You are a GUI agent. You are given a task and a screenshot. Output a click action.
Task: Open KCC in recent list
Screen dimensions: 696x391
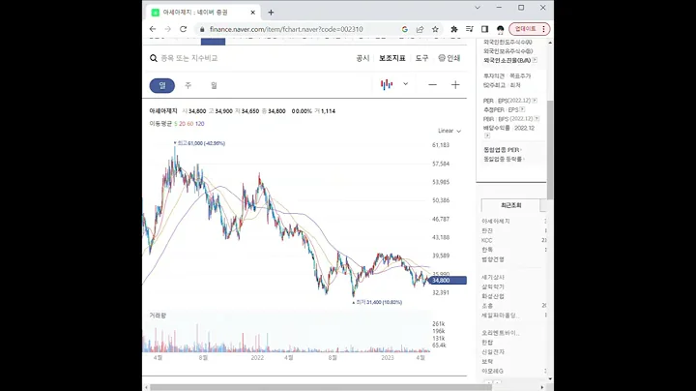coord(486,240)
